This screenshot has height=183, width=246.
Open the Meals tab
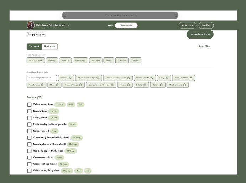coord(110,25)
